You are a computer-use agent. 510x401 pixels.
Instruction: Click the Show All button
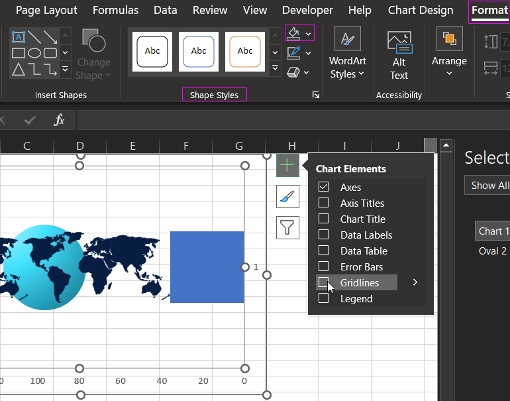[489, 186]
